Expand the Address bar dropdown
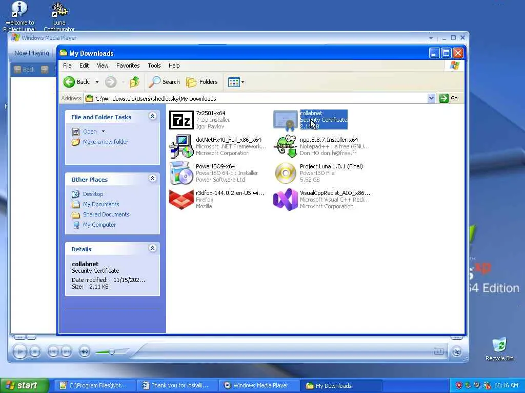The image size is (525, 393). [x=431, y=98]
